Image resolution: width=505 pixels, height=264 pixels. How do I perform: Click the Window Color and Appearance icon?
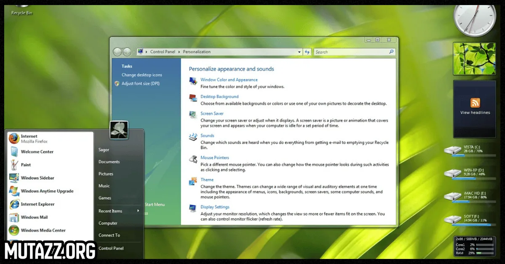(x=193, y=81)
